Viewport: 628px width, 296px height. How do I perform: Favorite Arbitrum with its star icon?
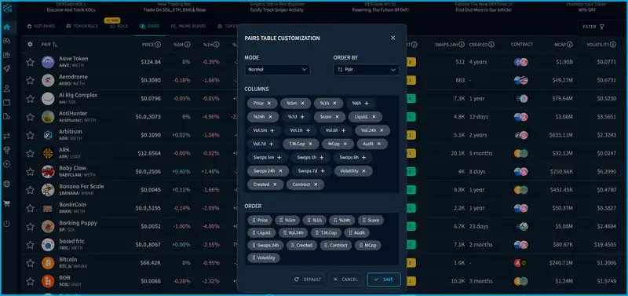tap(30, 135)
